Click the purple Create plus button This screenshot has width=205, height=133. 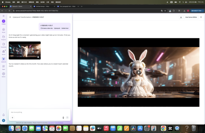3,21
